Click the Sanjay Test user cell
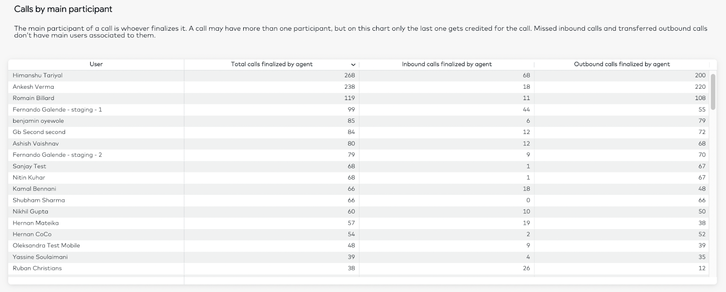The image size is (726, 292). [96, 166]
